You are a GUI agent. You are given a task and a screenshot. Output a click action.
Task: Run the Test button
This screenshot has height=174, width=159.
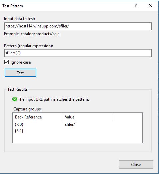(20, 73)
